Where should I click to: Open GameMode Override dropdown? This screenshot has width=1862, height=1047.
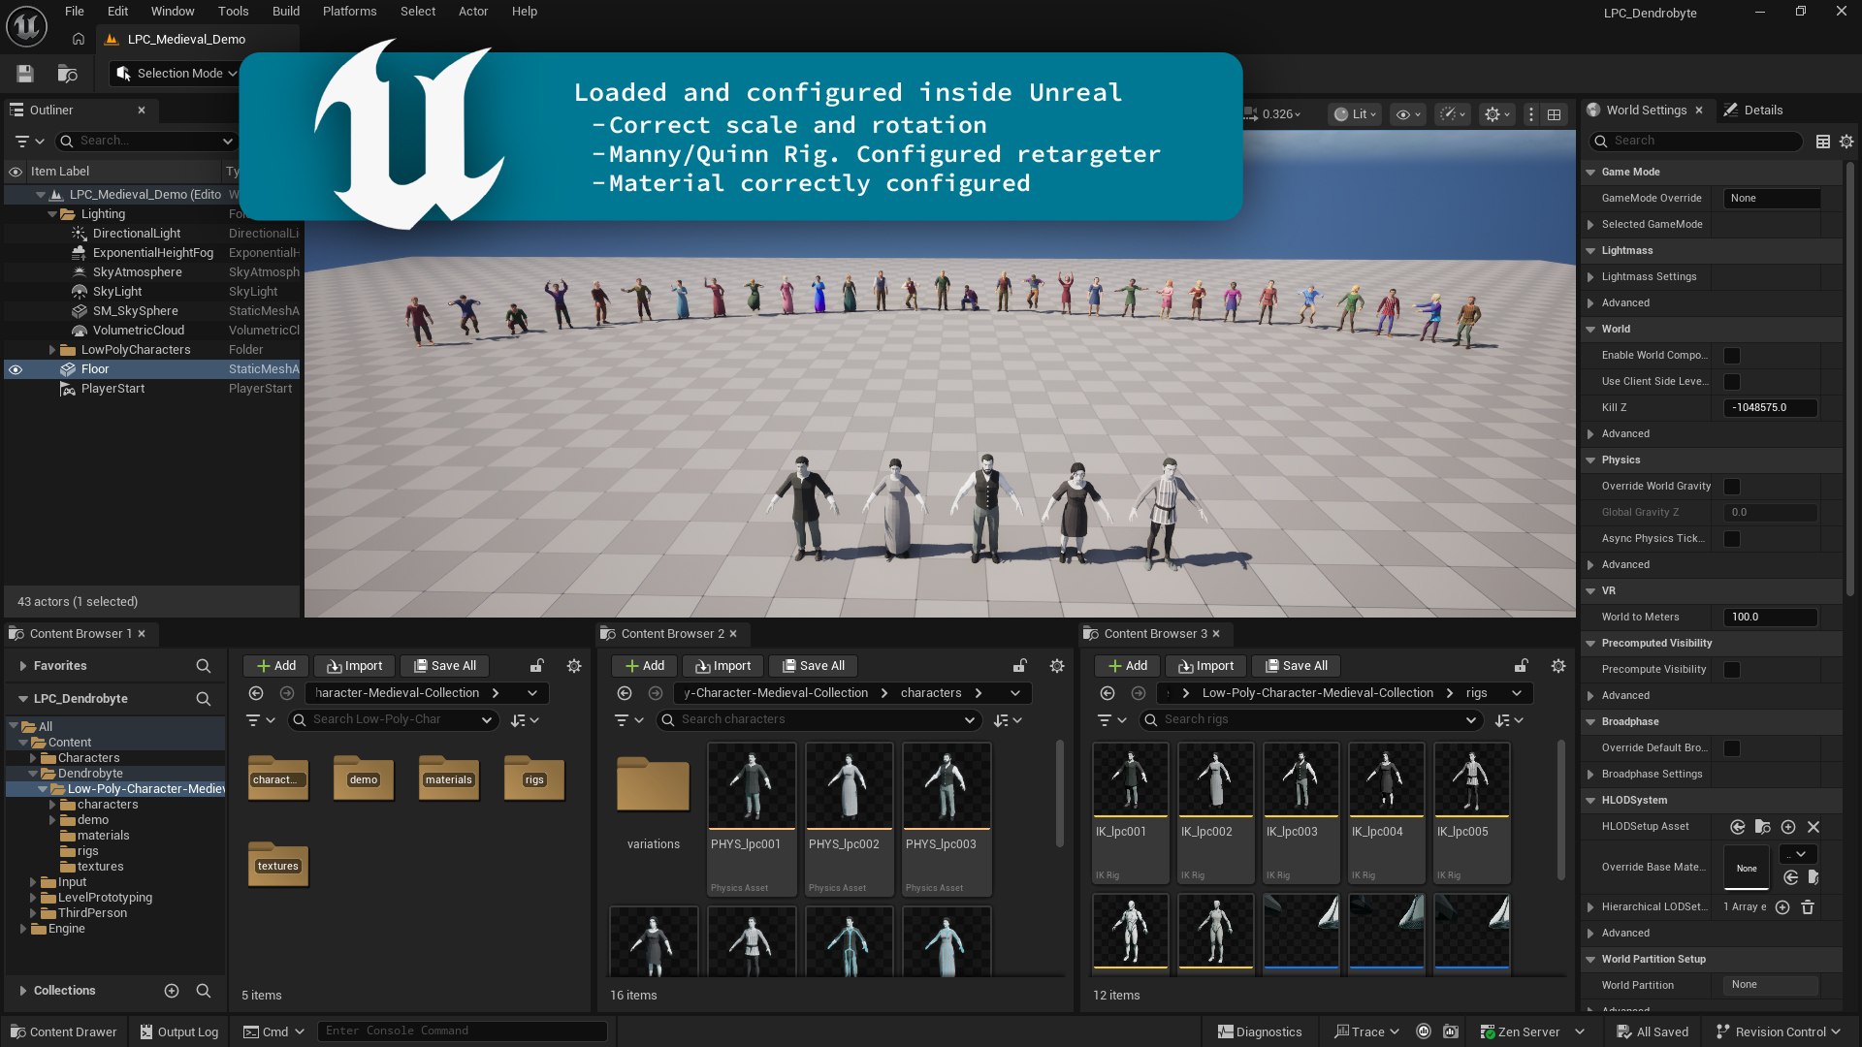click(x=1771, y=199)
